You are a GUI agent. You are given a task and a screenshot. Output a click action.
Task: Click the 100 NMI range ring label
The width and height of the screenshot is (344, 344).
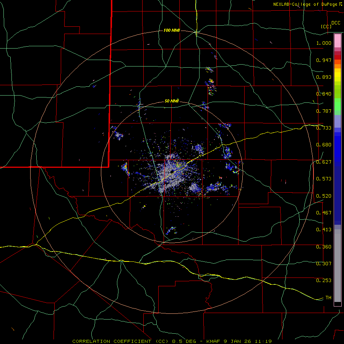[172, 30]
